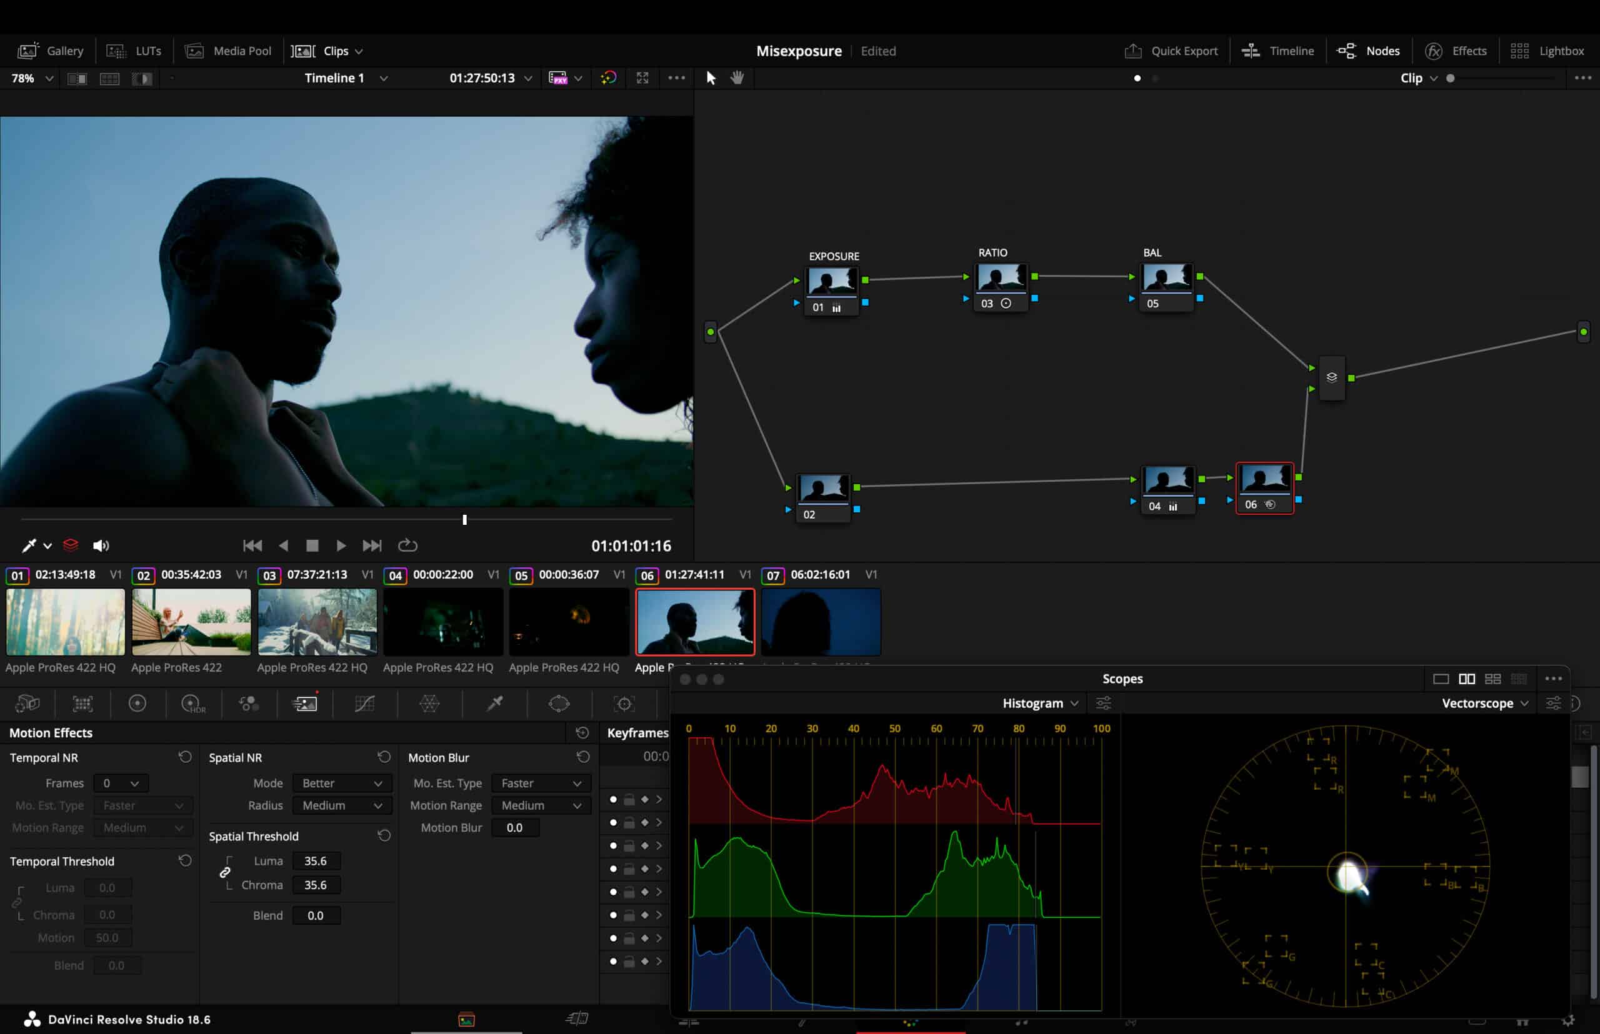Unlink Spatial Threshold Luma and Chroma
This screenshot has width=1600, height=1034.
[x=225, y=872]
